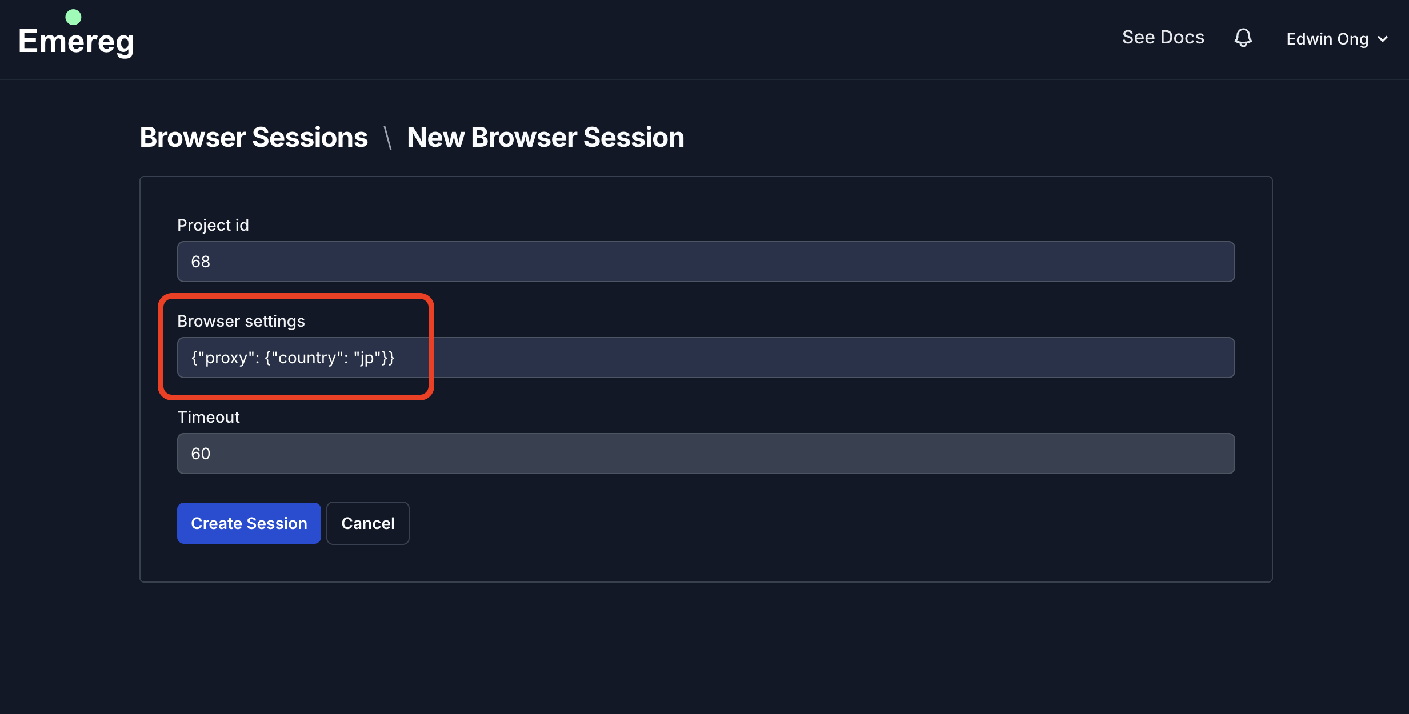Cancel the new browser session

367,523
